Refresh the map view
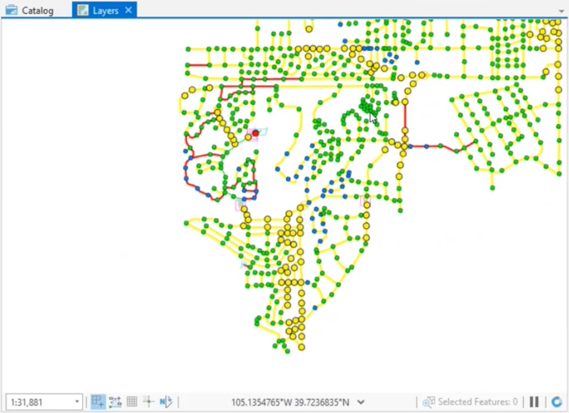Viewport: 569px width, 413px height. (557, 402)
